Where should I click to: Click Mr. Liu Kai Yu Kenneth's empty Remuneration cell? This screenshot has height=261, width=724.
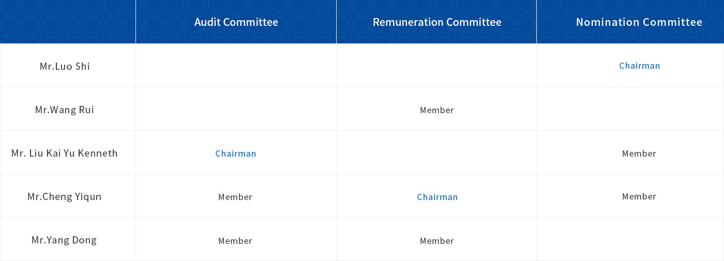coord(436,152)
